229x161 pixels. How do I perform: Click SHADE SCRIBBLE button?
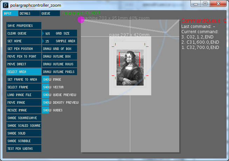(x=24, y=141)
